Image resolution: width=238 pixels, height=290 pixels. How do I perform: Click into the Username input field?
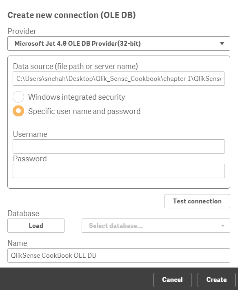(119, 147)
